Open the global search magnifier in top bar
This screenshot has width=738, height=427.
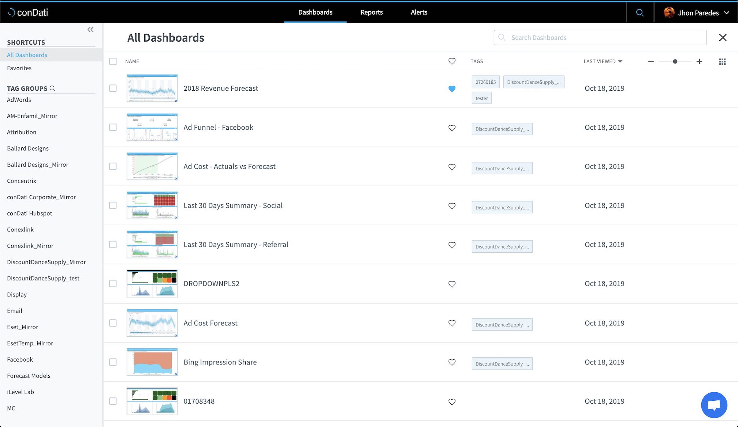[640, 12]
